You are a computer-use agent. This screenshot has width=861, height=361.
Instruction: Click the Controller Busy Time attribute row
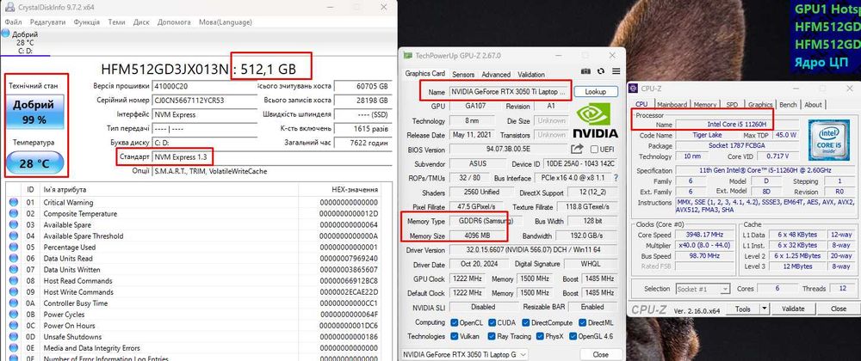point(193,303)
